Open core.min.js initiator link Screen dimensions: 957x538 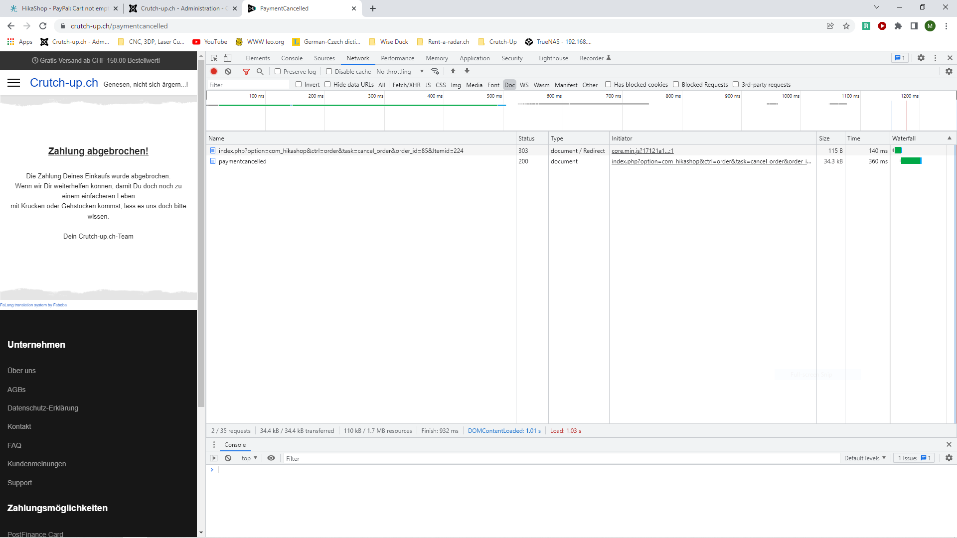click(x=642, y=150)
